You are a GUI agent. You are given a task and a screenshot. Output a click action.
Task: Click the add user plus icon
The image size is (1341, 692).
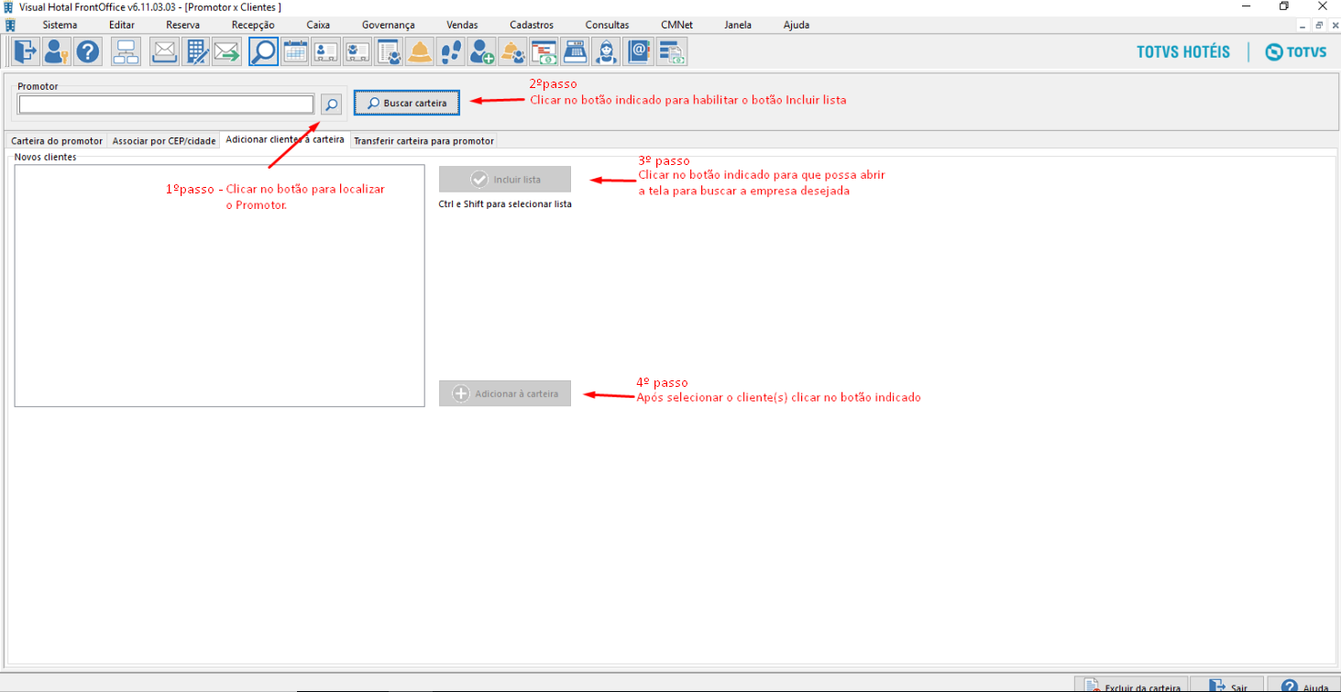click(x=481, y=51)
